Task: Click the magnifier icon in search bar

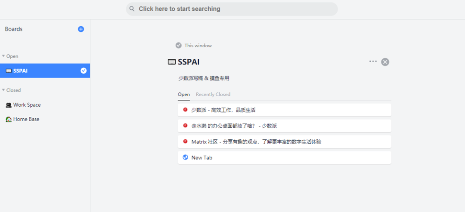Action: [x=132, y=9]
